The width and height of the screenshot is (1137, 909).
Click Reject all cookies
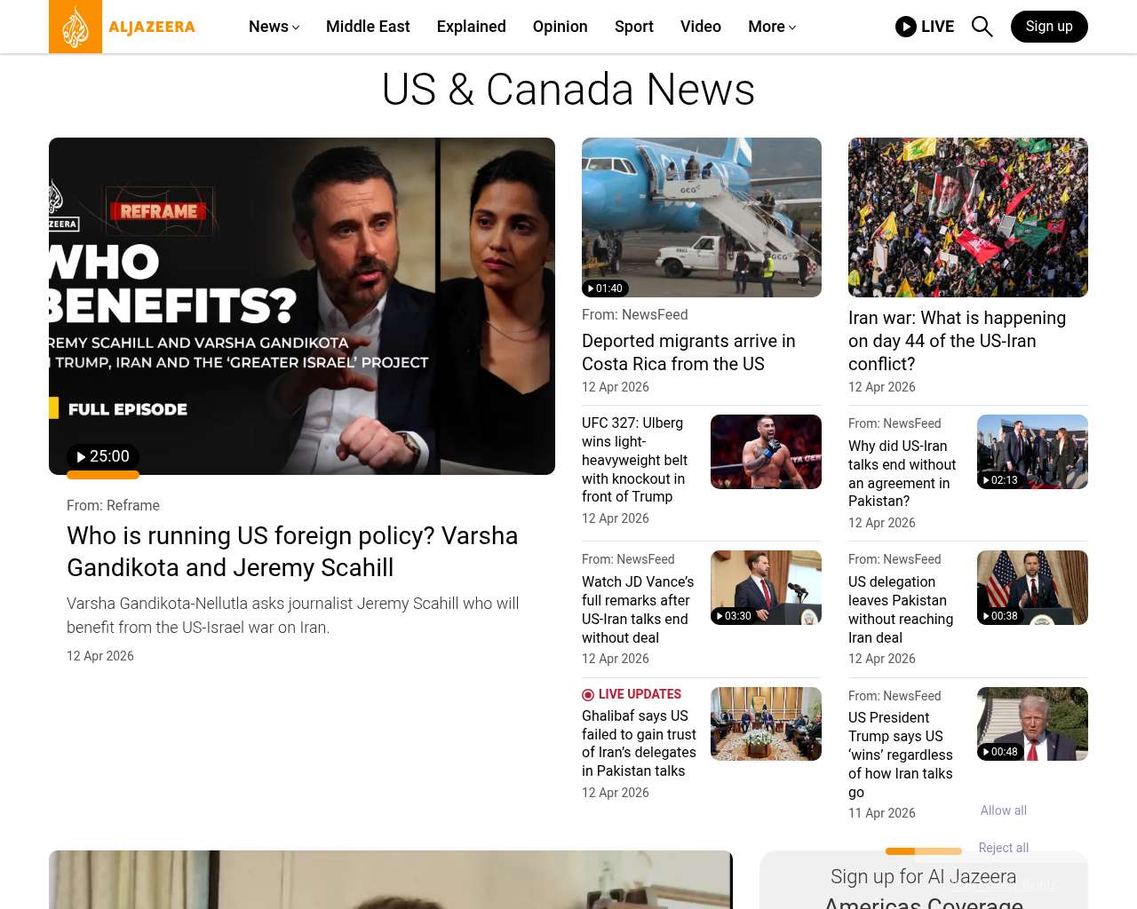(1004, 848)
